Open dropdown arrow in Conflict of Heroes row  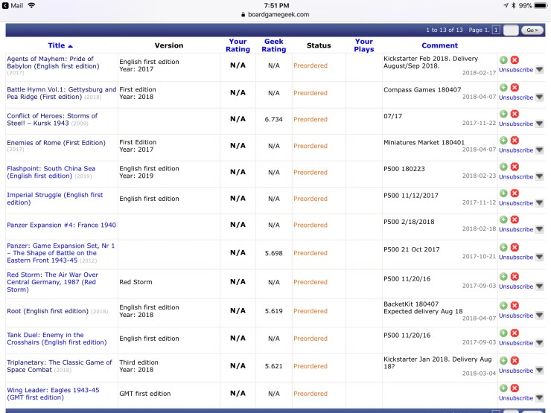[x=540, y=124]
